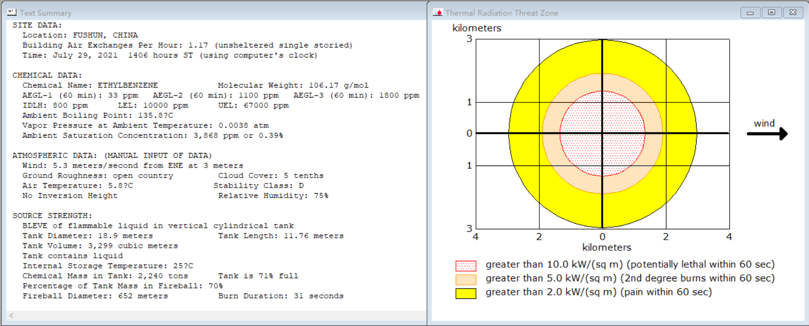The width and height of the screenshot is (809, 326).
Task: Click 'No Inversion Height' text
Action: pyautogui.click(x=70, y=196)
